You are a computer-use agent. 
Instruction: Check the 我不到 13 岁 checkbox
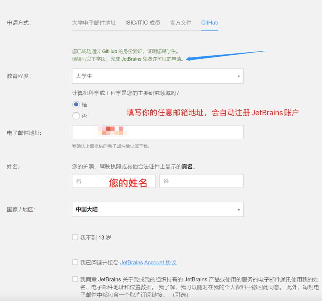click(x=75, y=237)
